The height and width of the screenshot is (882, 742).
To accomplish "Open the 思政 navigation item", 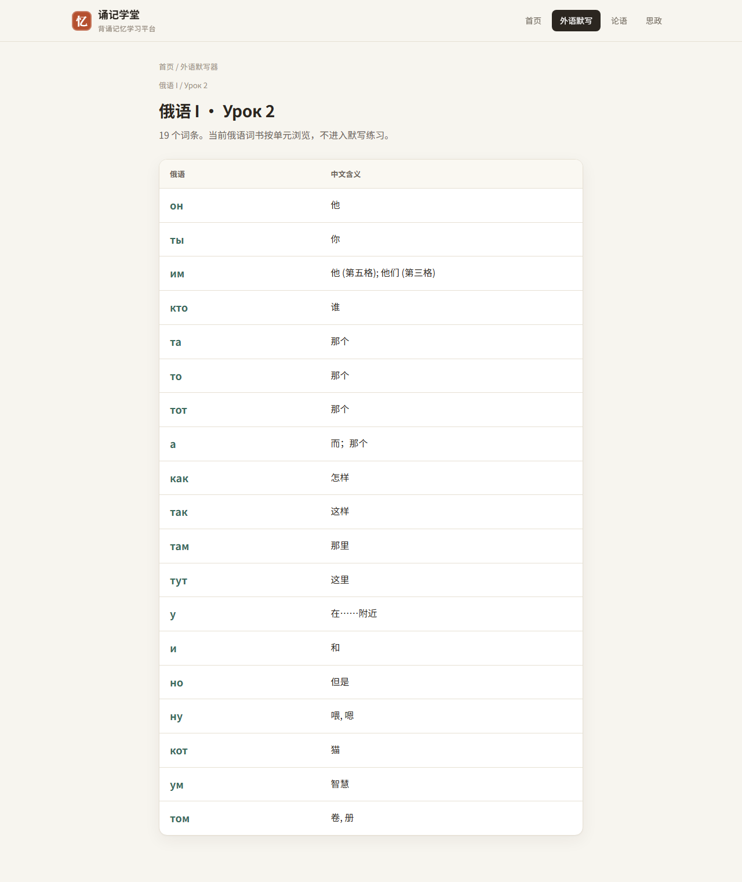I will click(x=654, y=21).
